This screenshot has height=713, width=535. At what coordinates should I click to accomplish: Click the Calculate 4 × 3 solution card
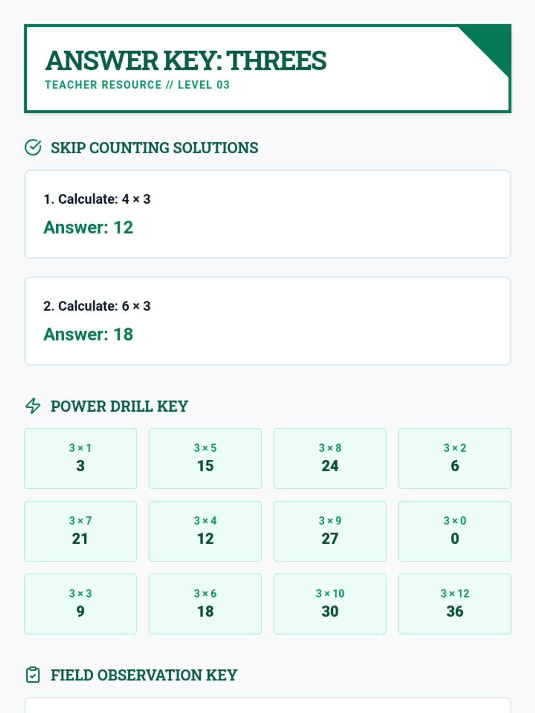click(x=267, y=214)
